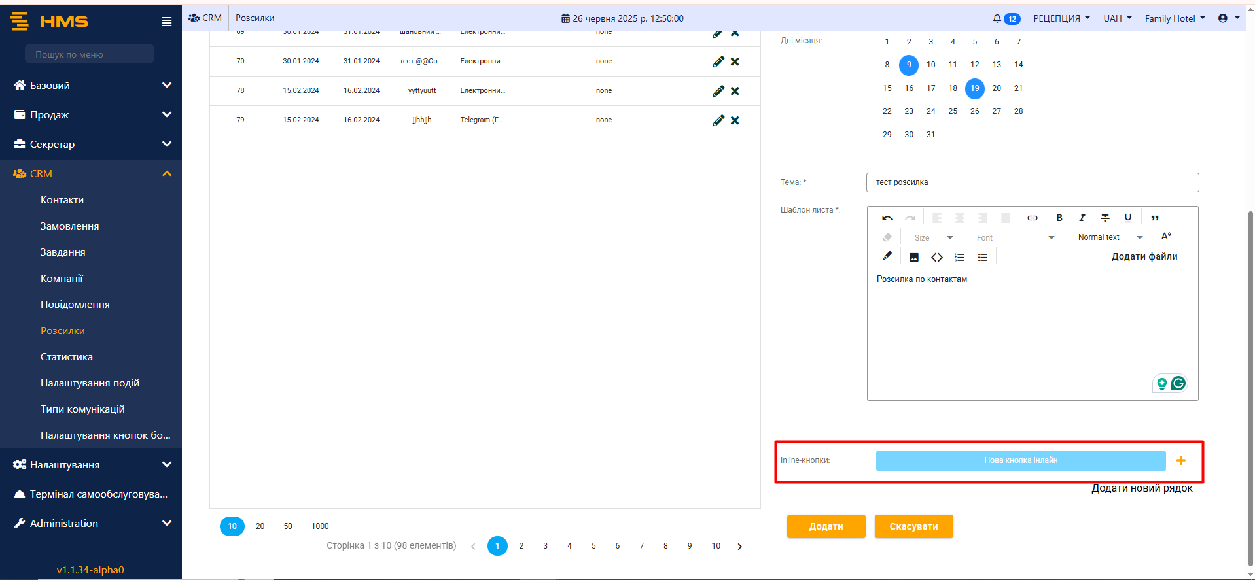
Task: Go to Статистика in the sidebar
Action: tap(67, 357)
